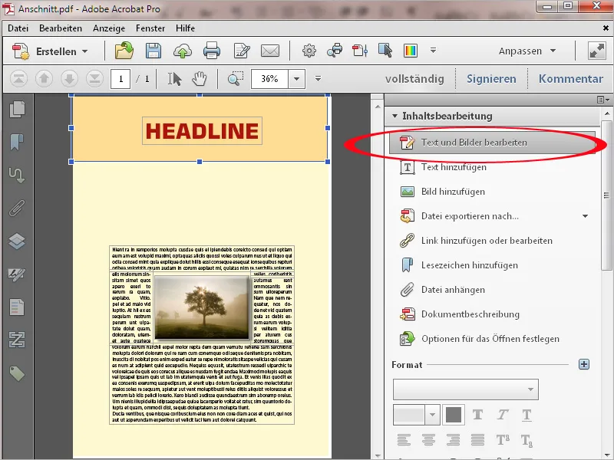Open the zoom percentage dropdown arrow
The height and width of the screenshot is (460, 614).
tap(297, 79)
